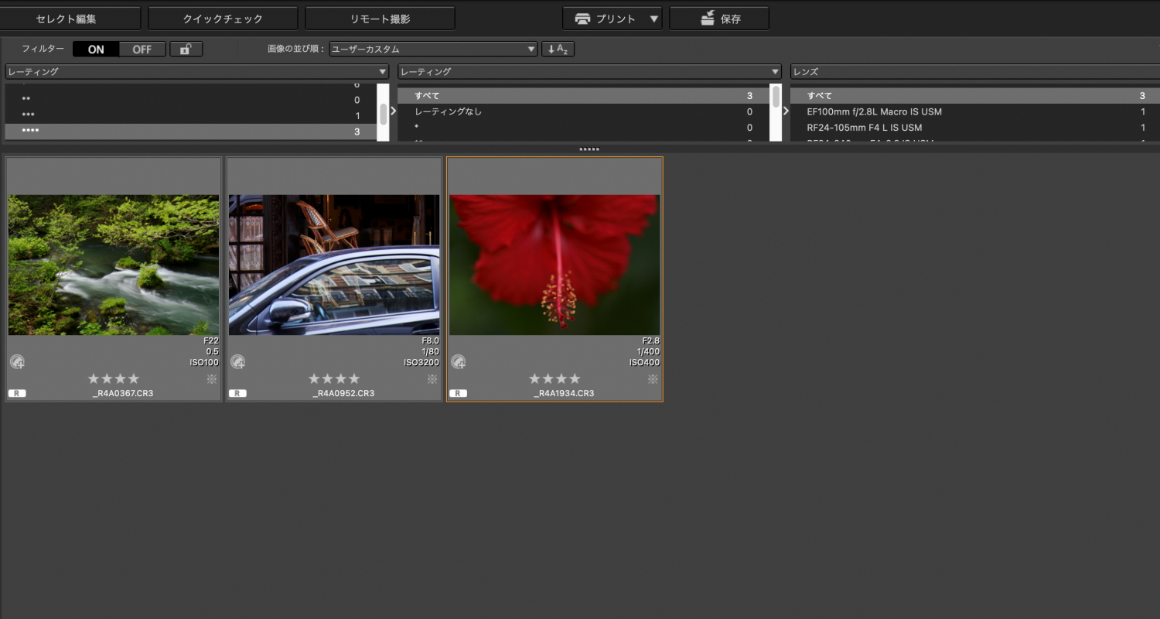Image resolution: width=1160 pixels, height=619 pixels.
Task: Click the first rating list scrollbar
Action: tap(383, 114)
